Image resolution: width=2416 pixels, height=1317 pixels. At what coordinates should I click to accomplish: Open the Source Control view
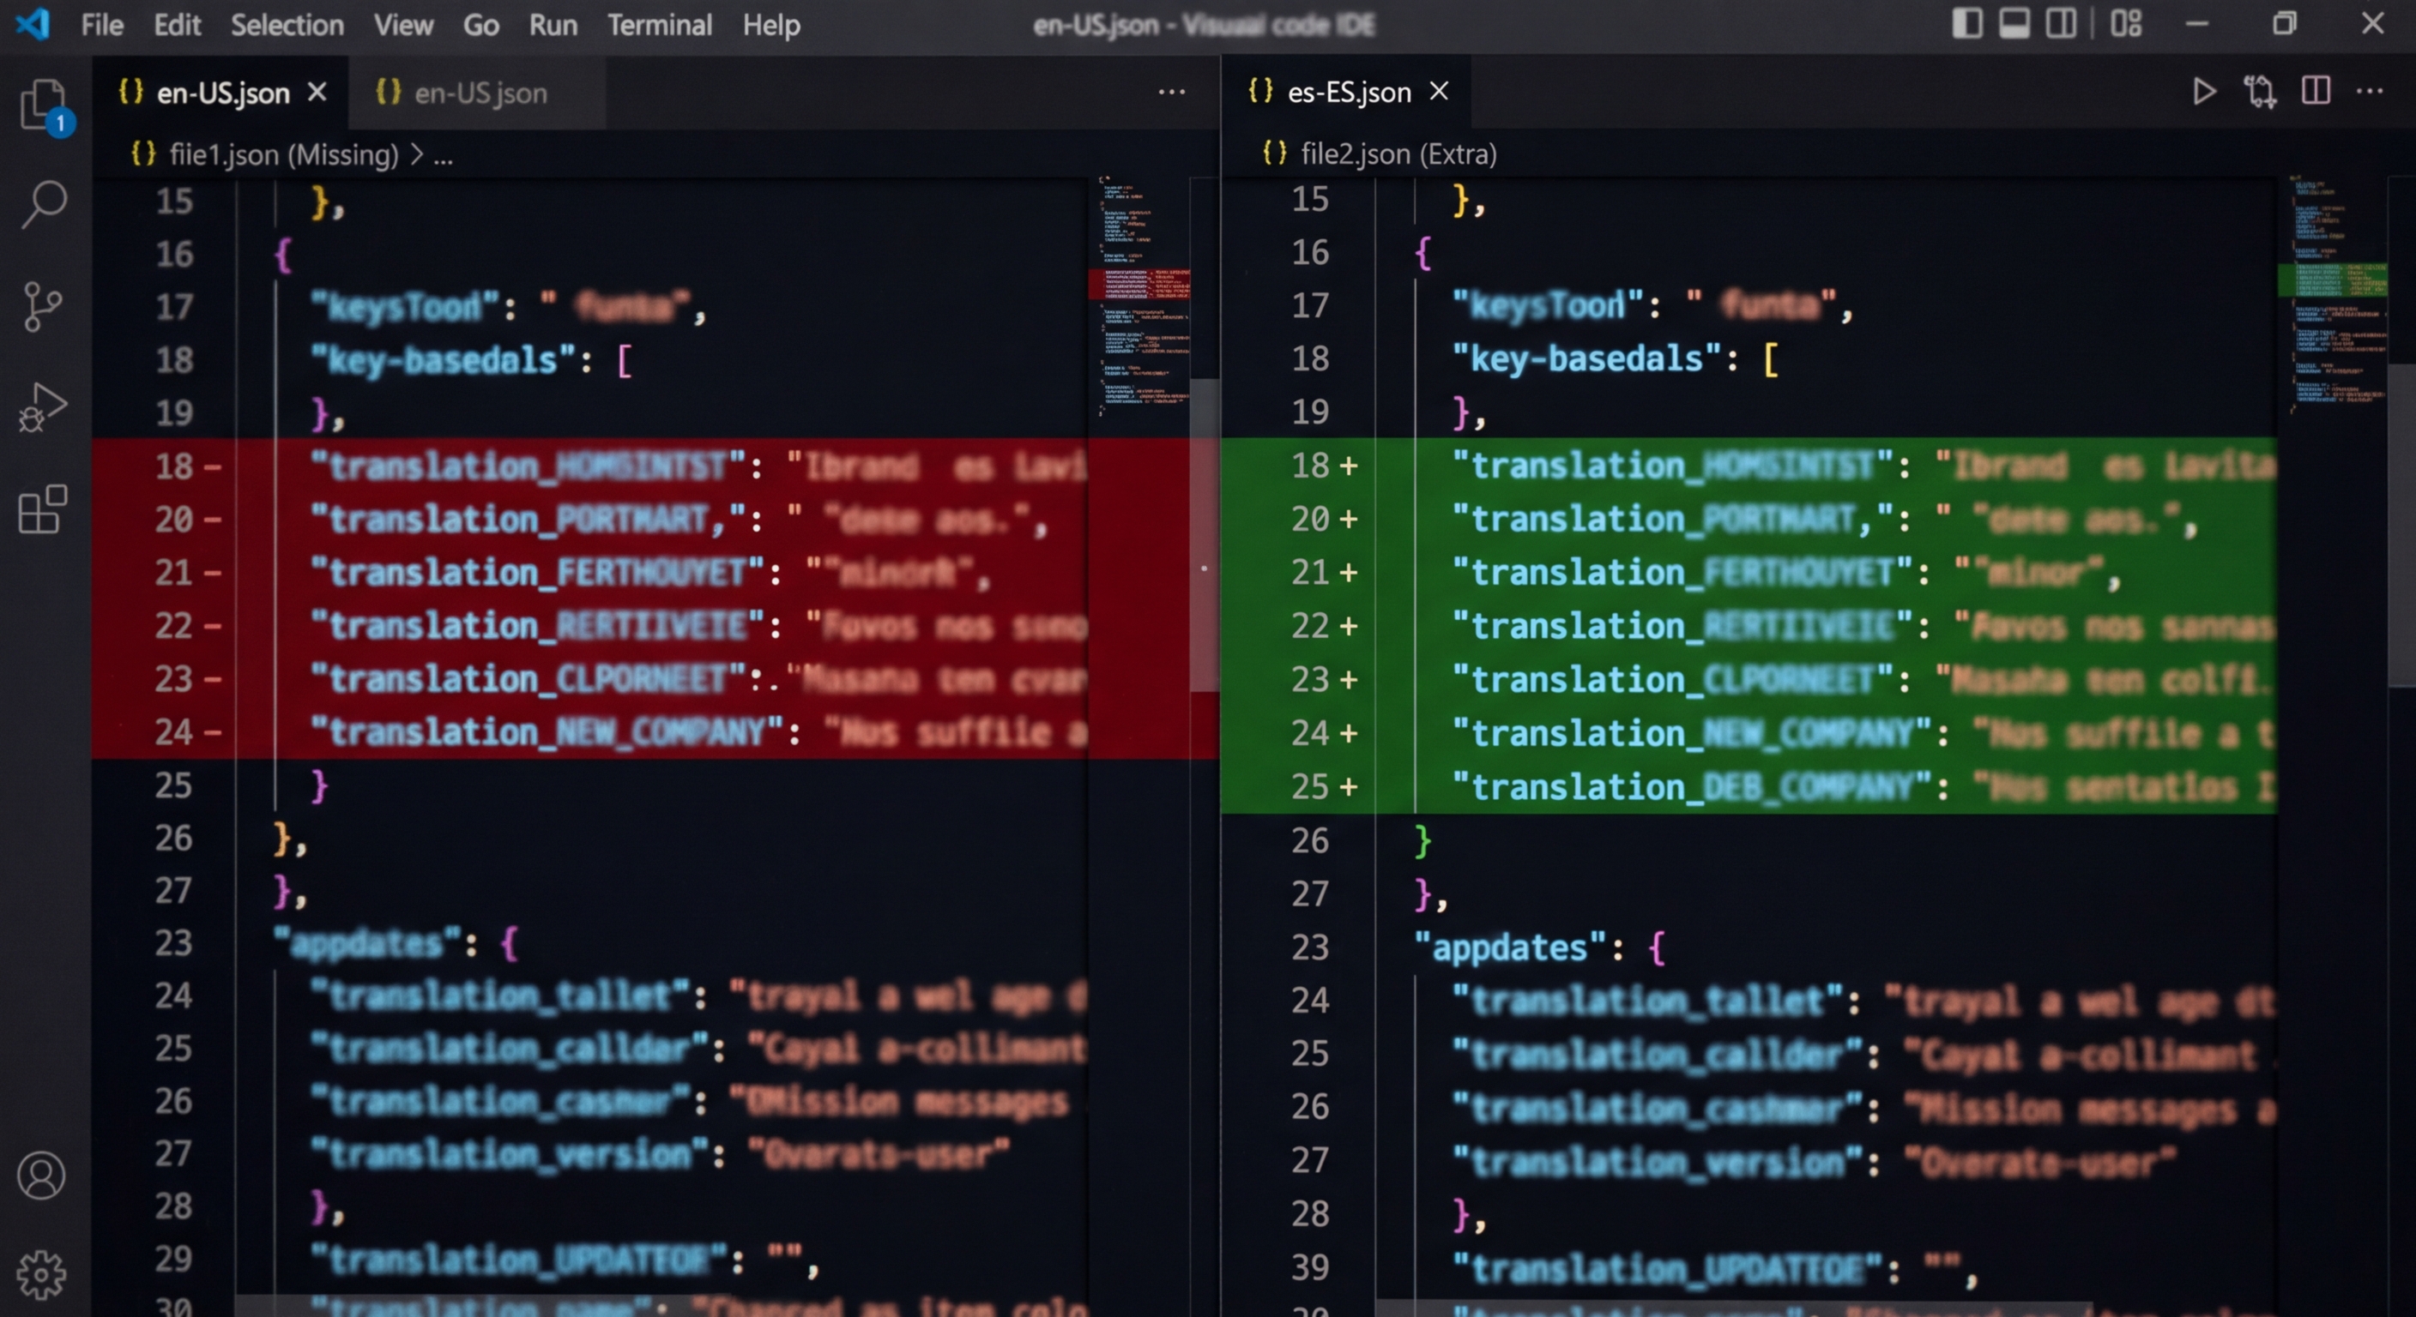[42, 306]
